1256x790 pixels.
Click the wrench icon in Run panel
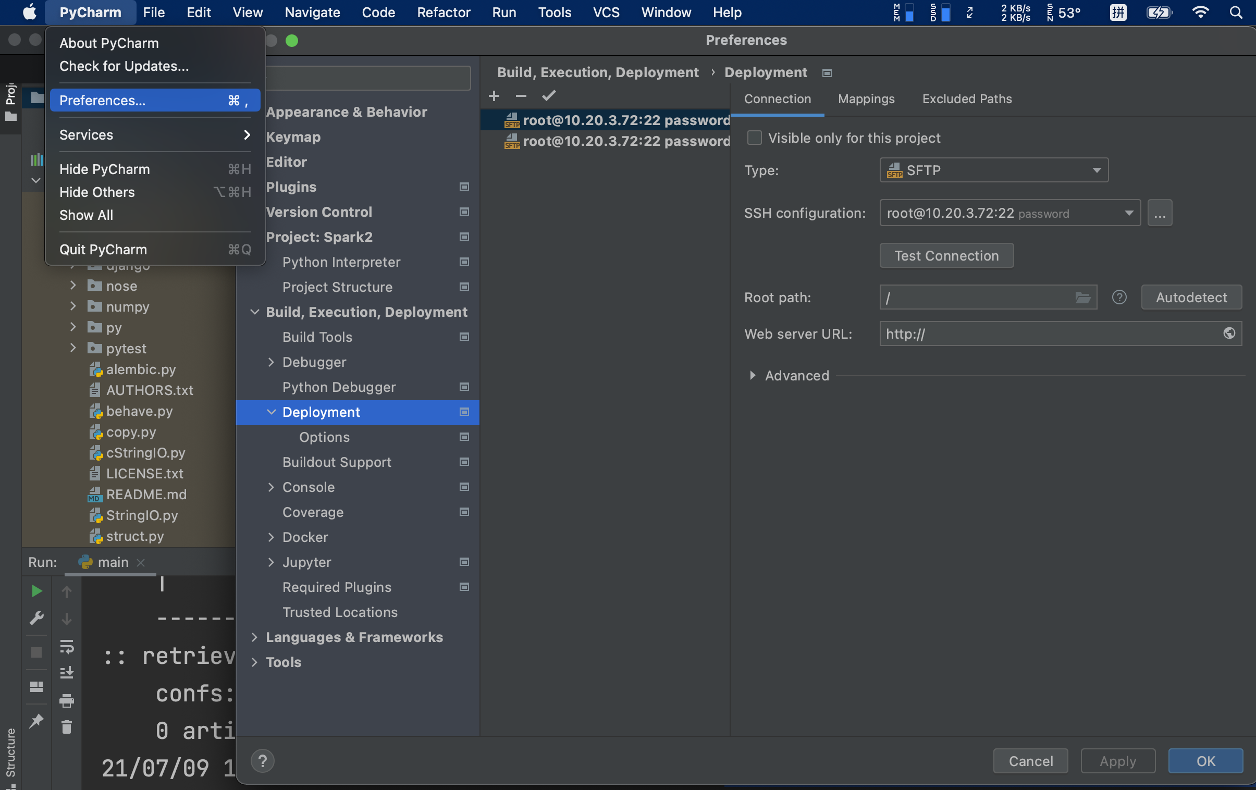[36, 618]
